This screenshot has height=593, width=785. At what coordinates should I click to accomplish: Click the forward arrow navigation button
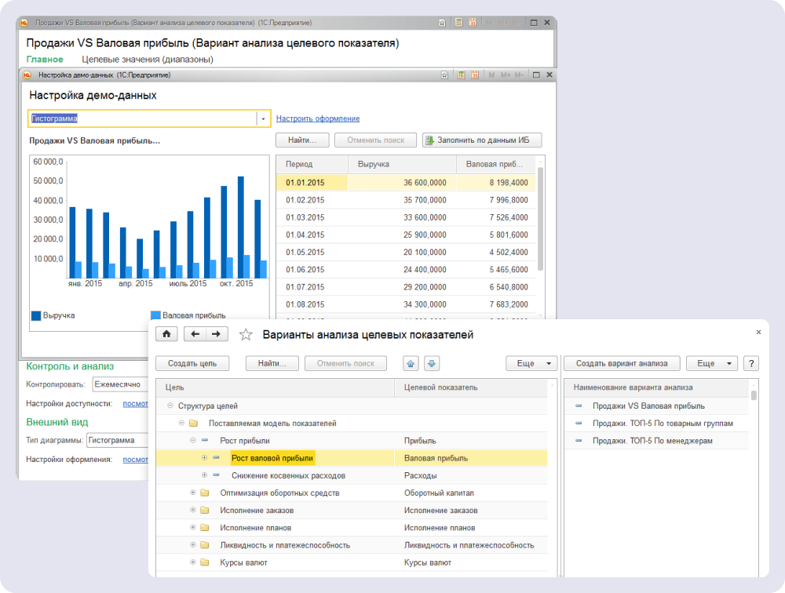pos(216,334)
